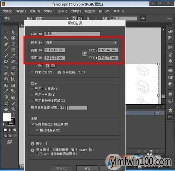Enable 约束比例(C) checkbox
Viewport: 175px width, 171px height.
(x=32, y=72)
